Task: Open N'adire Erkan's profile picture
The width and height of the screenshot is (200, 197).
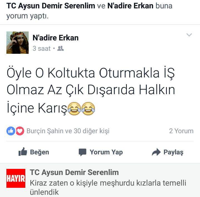Action: pyautogui.click(x=18, y=43)
